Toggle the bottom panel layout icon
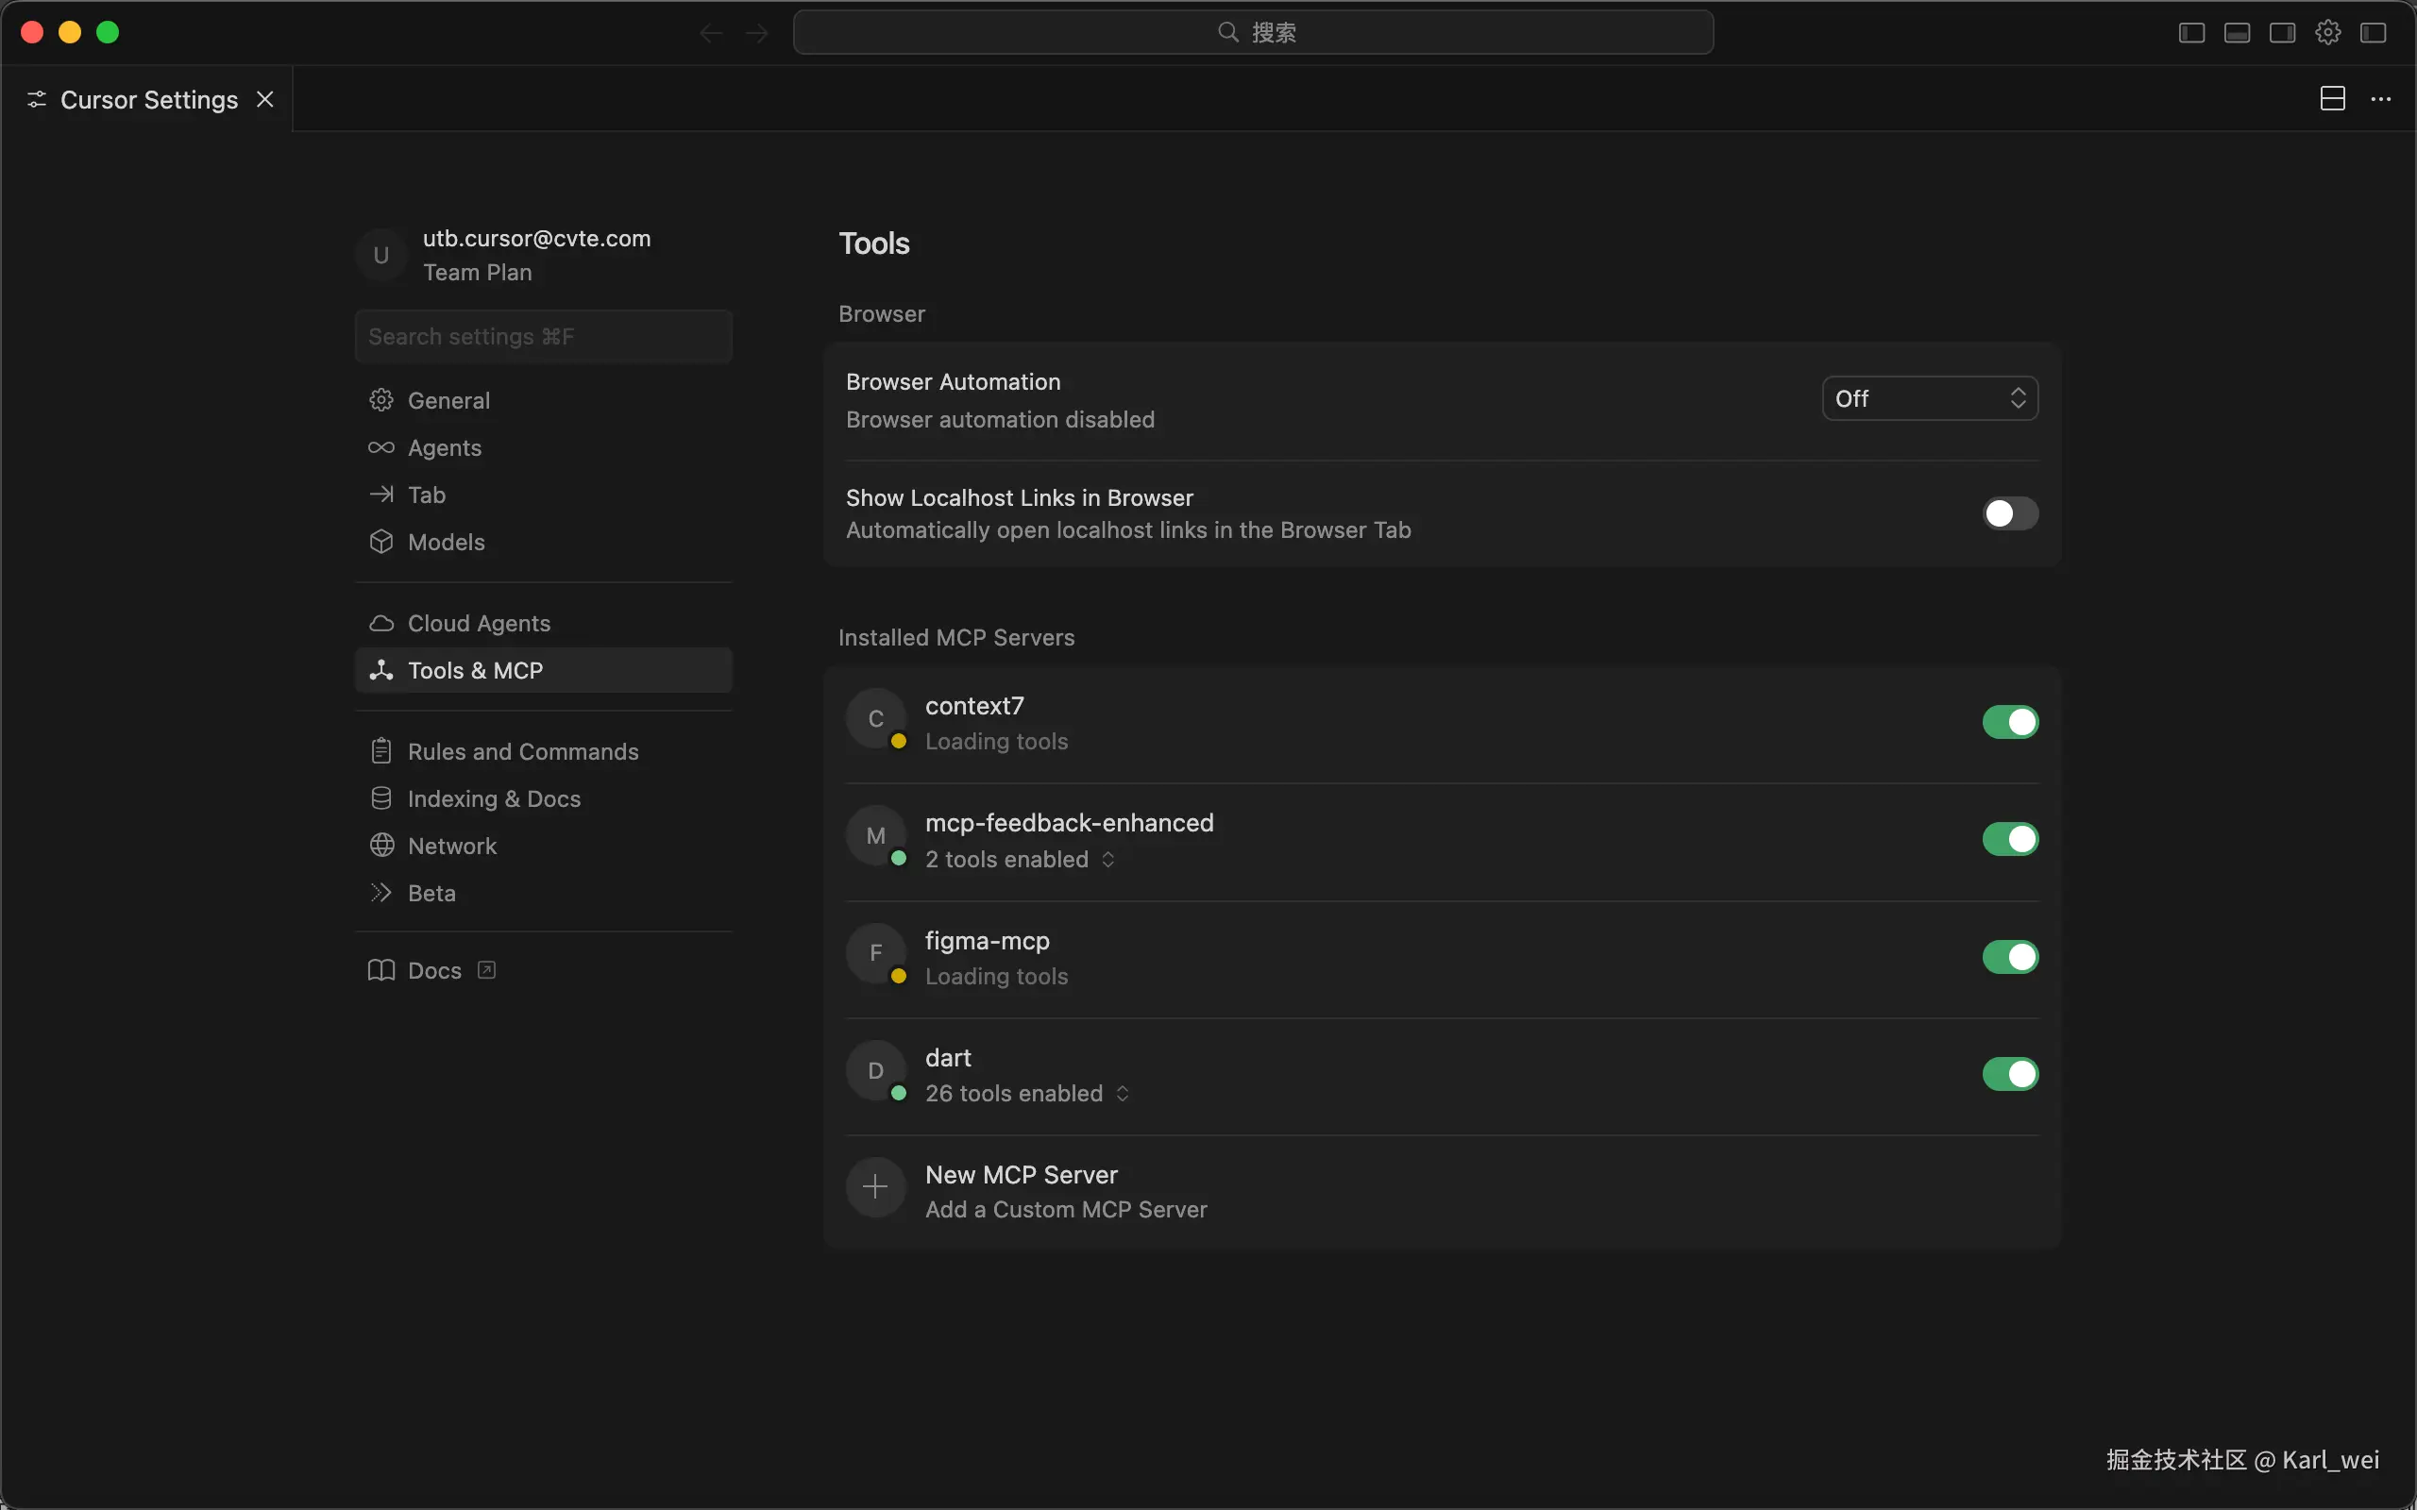Viewport: 2417px width, 1510px height. click(x=2237, y=33)
